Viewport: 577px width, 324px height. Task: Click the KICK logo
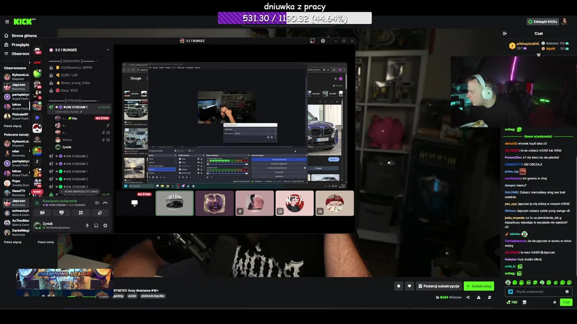tap(24, 22)
